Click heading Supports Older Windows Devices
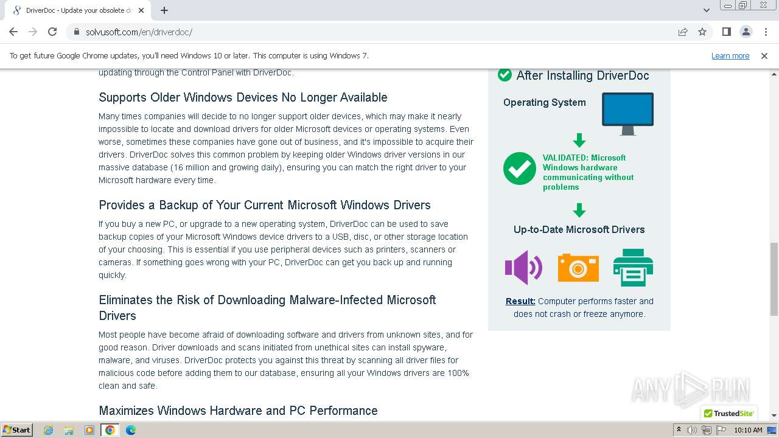Viewport: 779px width, 438px height. coord(243,97)
